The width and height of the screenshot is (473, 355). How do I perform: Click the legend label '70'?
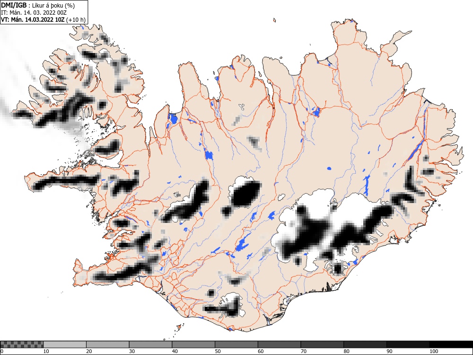pyautogui.click(x=304, y=351)
